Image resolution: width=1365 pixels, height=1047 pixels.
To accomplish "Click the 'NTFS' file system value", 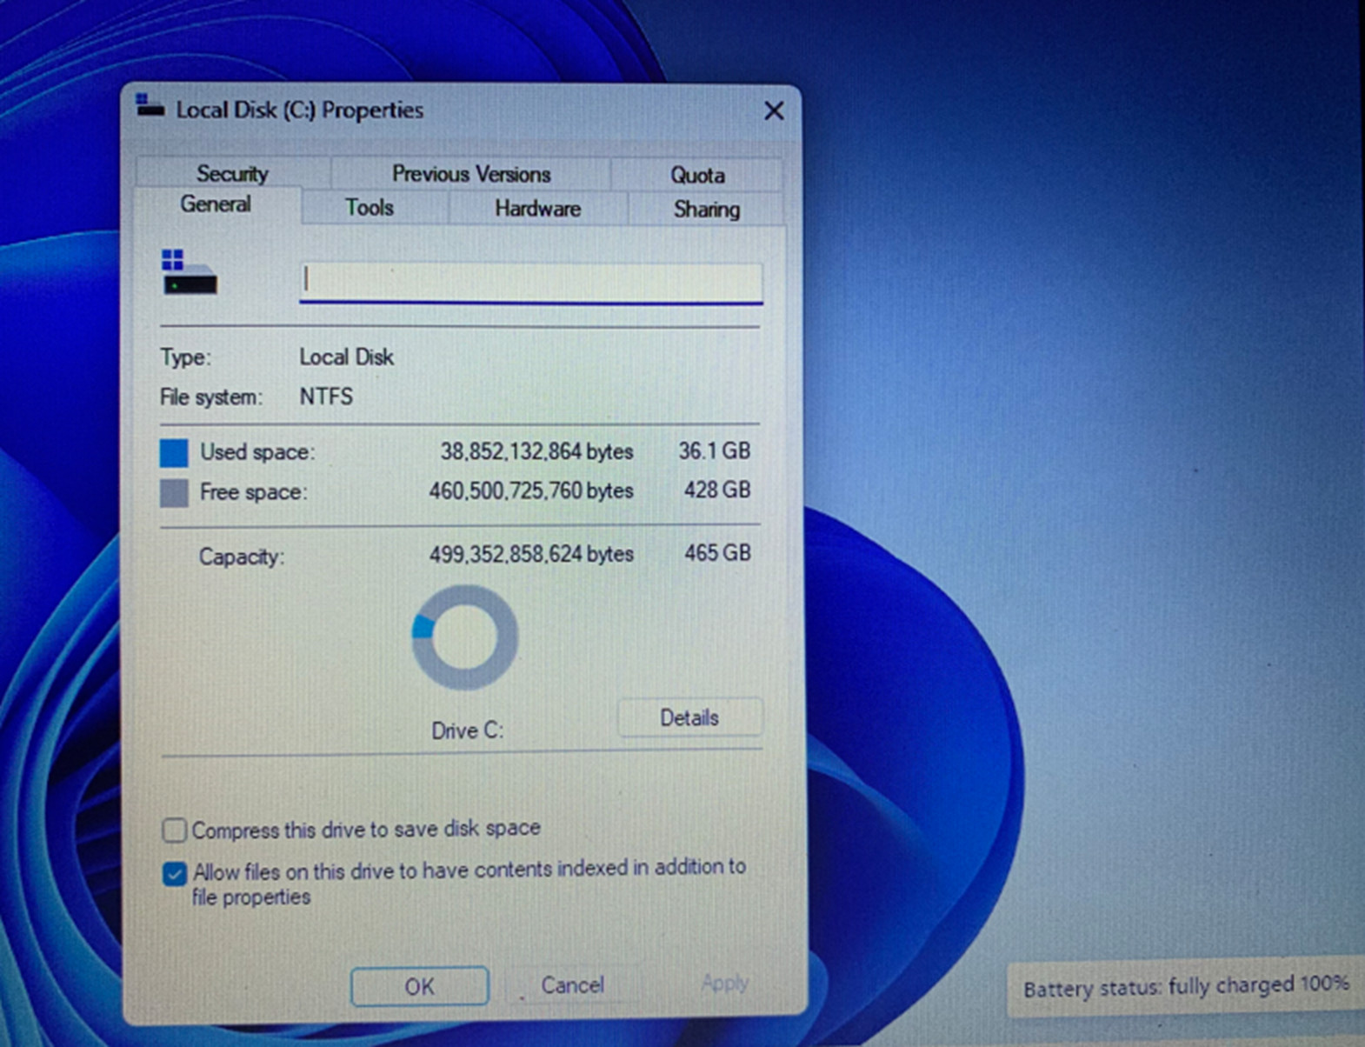I will tap(326, 397).
